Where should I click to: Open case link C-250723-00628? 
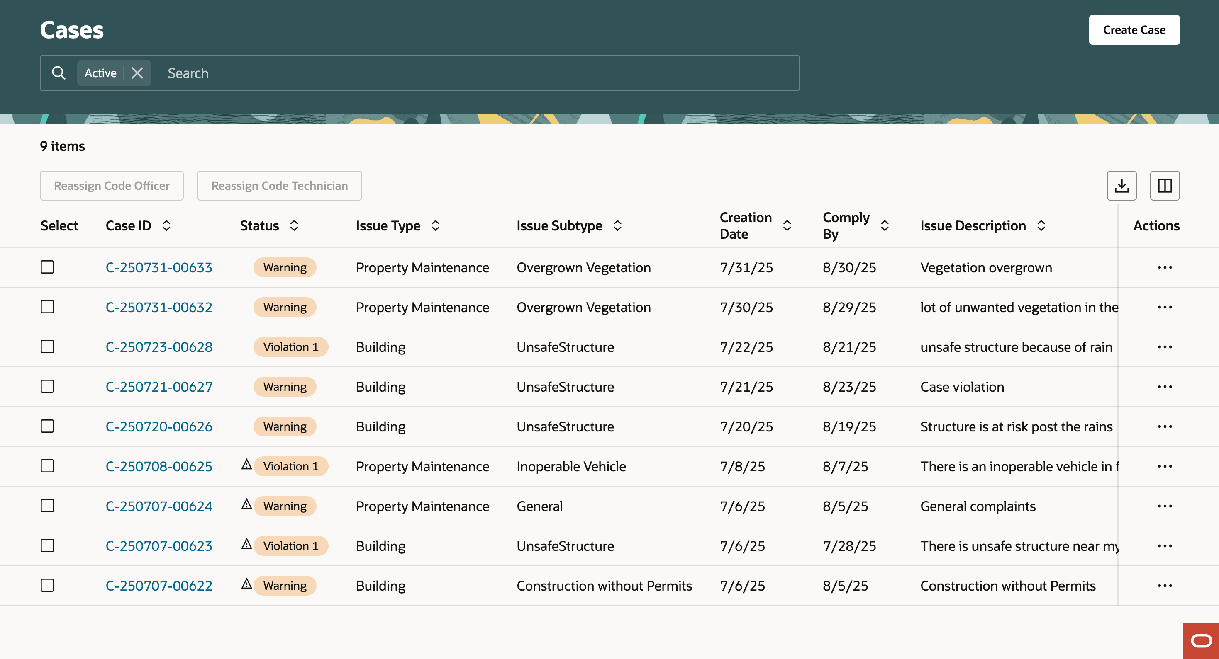coord(159,346)
